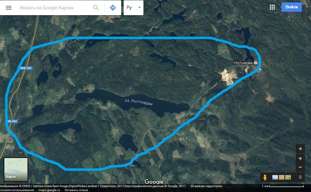311x192 pixels.
Task: Open the hamburger main menu
Action: click(9, 8)
